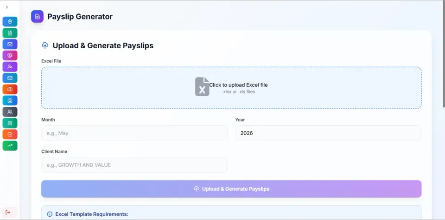Open the orange briefcase sidebar icon
This screenshot has width=445, height=220.
(10, 89)
